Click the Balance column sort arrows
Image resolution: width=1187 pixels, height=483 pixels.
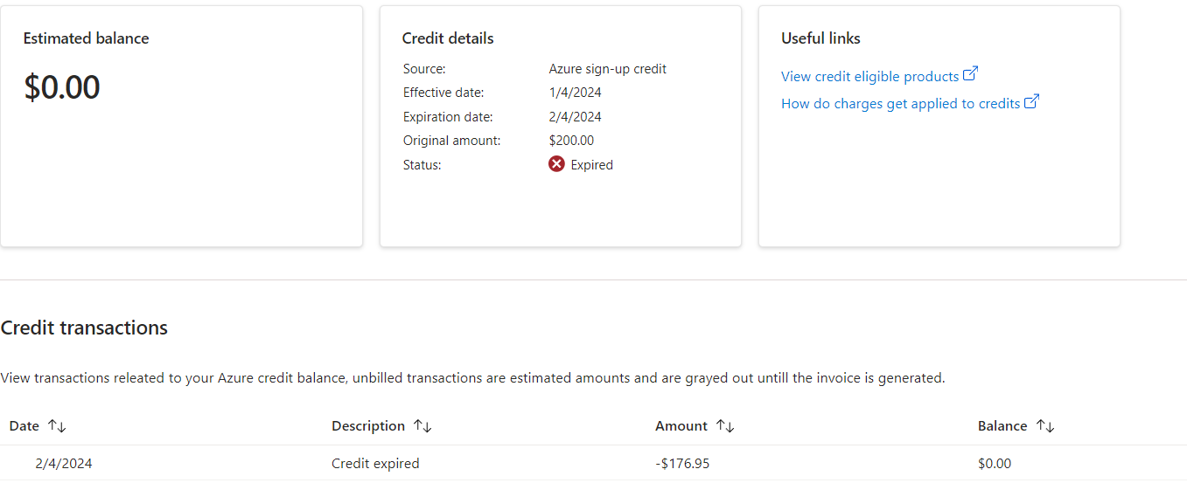point(1045,426)
